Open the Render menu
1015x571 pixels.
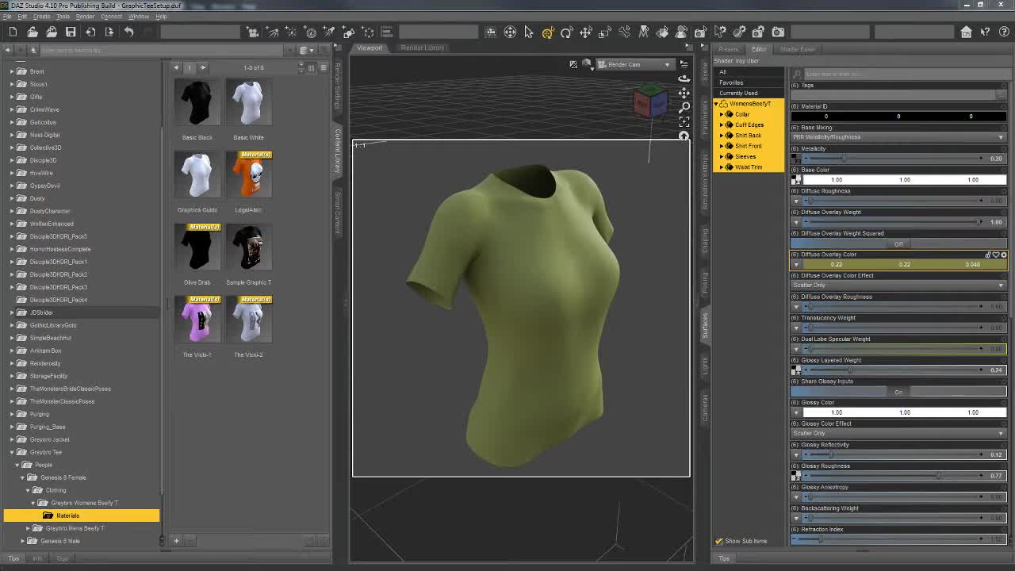(x=85, y=17)
